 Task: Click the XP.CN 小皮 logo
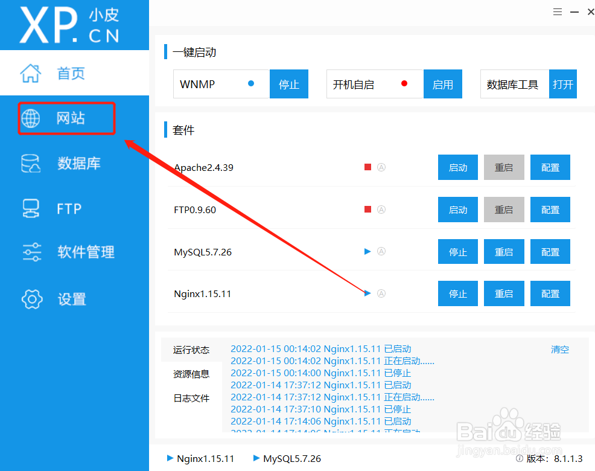pyautogui.click(x=70, y=25)
